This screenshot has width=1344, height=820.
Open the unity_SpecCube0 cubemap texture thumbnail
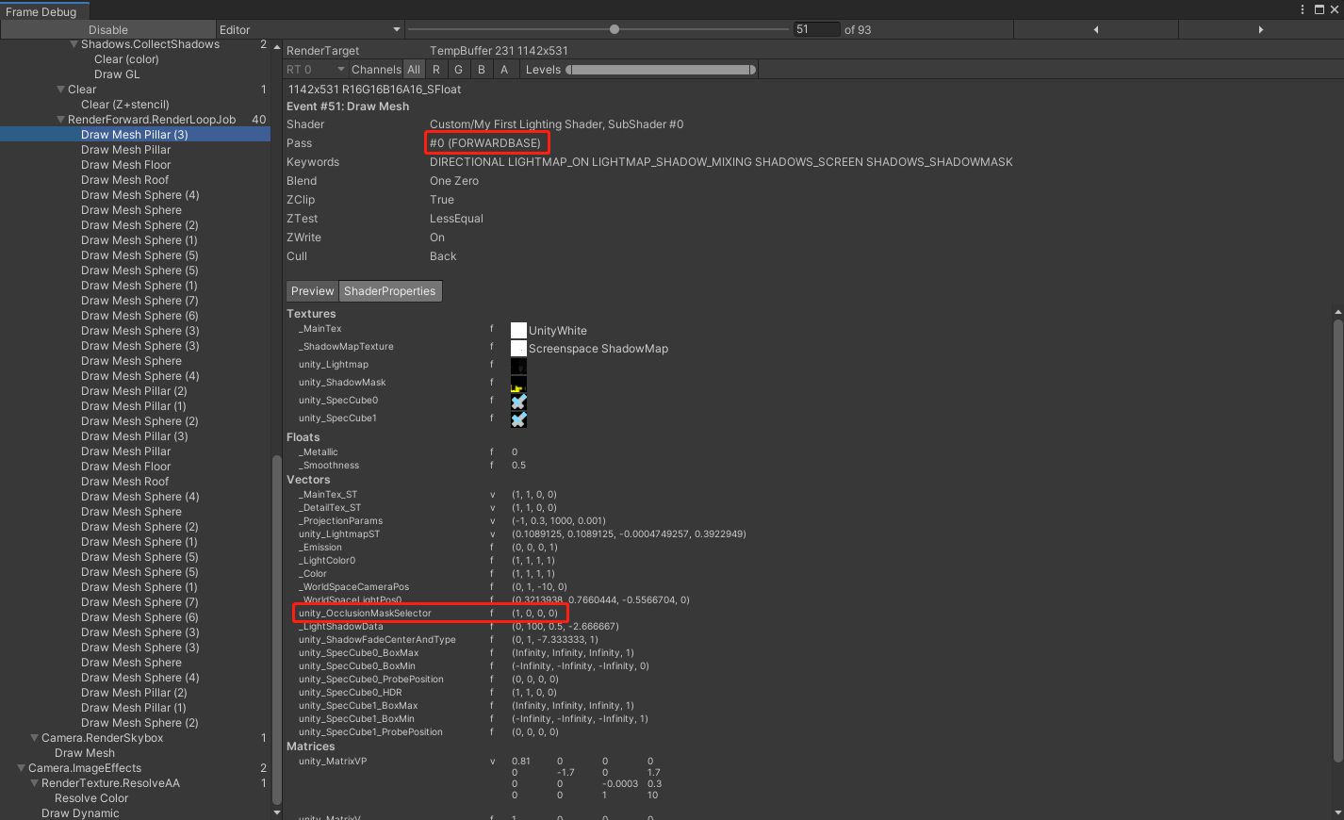[518, 400]
